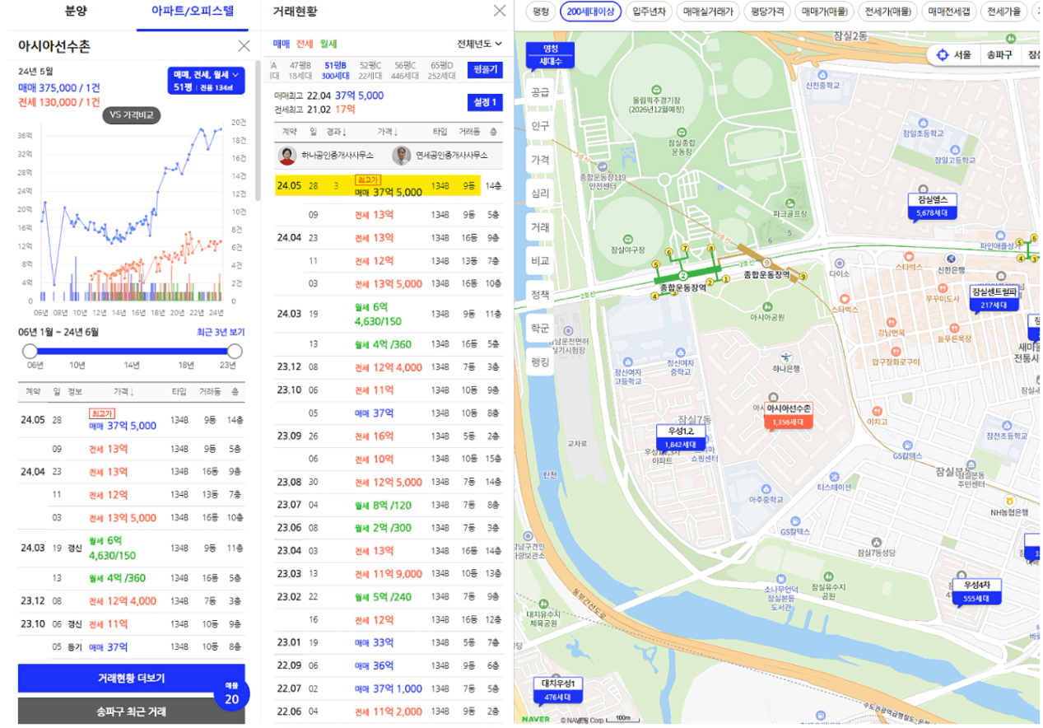Open the 명칭 세대수 label selector on map
1043x728 pixels.
pos(549,54)
